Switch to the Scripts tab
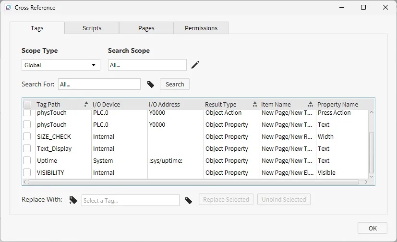Screen dimensions: 397x242 (92, 28)
